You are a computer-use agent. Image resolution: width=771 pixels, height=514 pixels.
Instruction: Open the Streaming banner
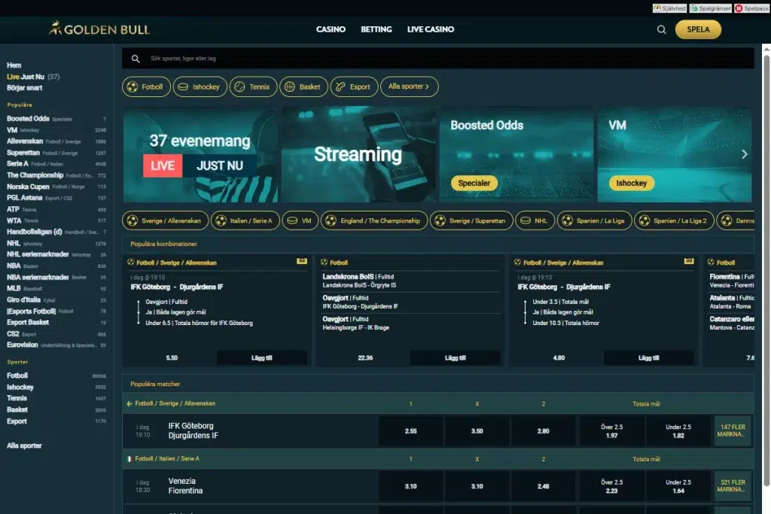pos(358,154)
